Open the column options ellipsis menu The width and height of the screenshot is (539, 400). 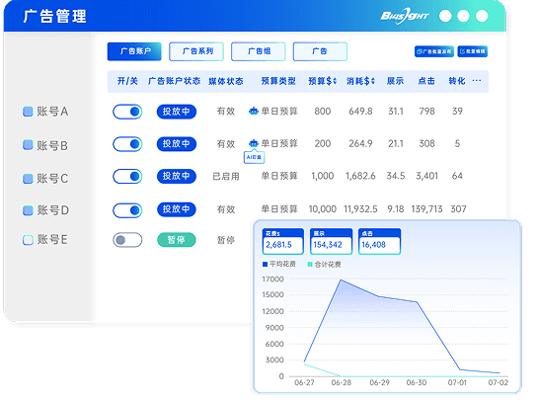(x=477, y=81)
